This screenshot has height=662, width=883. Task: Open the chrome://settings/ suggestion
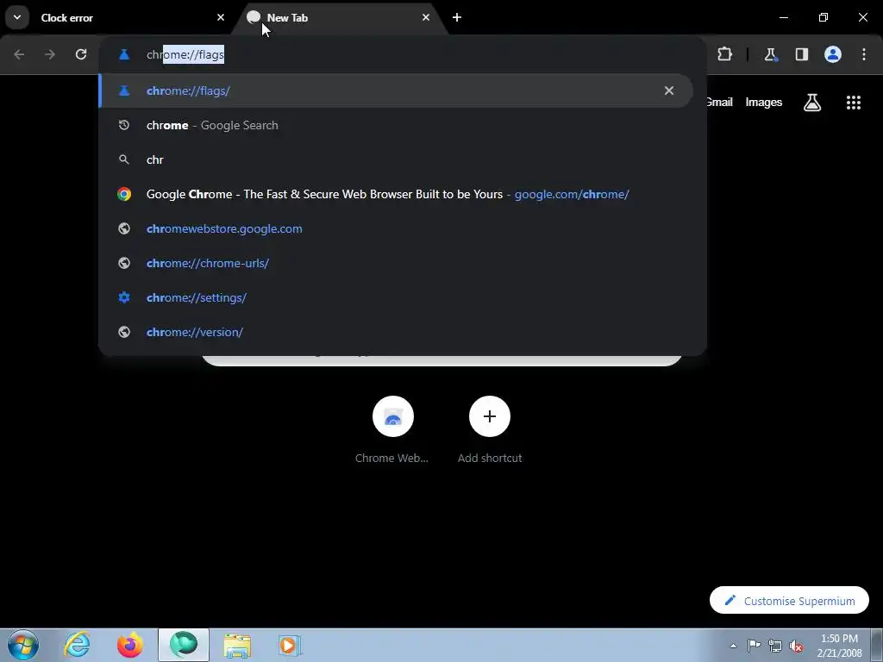[x=395, y=297]
